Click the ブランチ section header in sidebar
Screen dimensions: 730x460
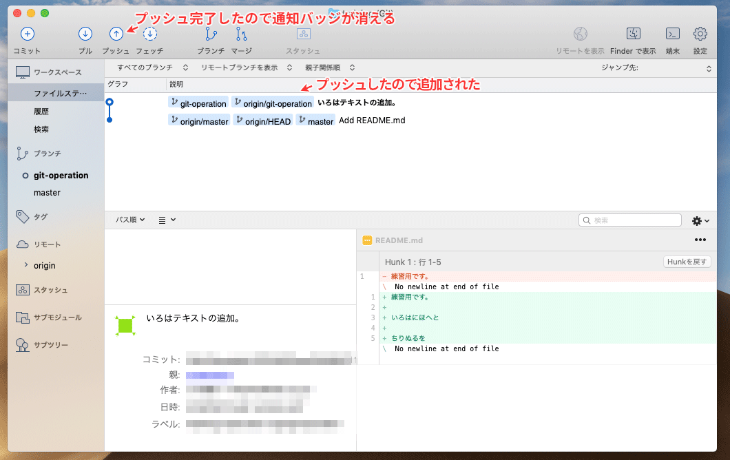coord(47,153)
